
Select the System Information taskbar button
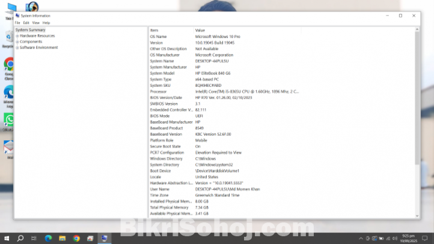click(105, 238)
